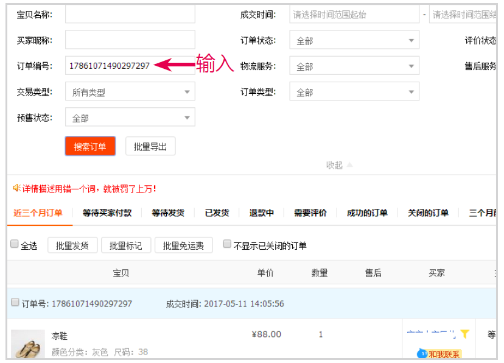Switch to 已发货 tab
504x363 pixels.
tap(217, 213)
